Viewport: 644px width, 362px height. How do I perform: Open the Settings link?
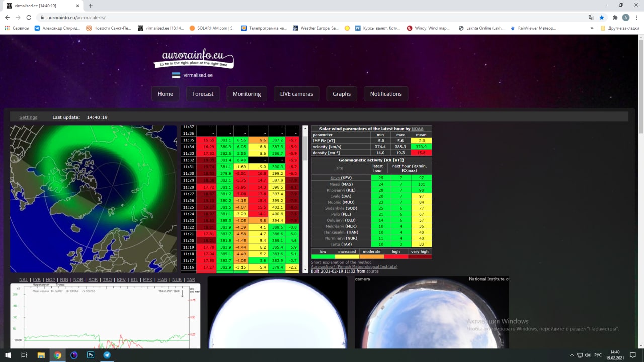coord(28,117)
